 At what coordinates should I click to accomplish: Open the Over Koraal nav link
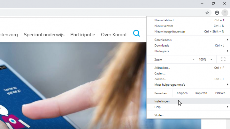coord(114,35)
